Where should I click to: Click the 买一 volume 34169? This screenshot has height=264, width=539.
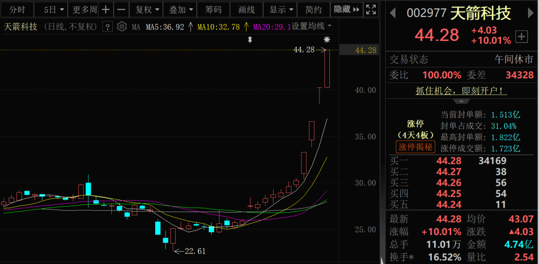click(x=493, y=161)
